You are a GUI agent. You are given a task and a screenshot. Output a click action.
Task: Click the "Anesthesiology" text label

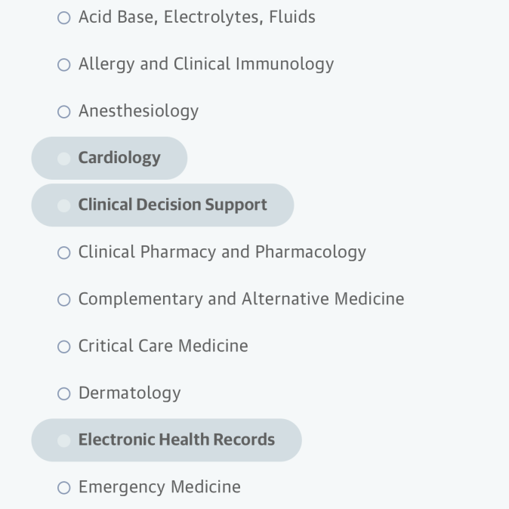[x=138, y=111]
